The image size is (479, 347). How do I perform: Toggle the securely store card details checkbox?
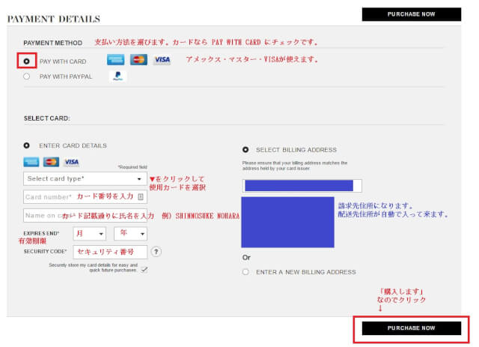[x=144, y=270]
